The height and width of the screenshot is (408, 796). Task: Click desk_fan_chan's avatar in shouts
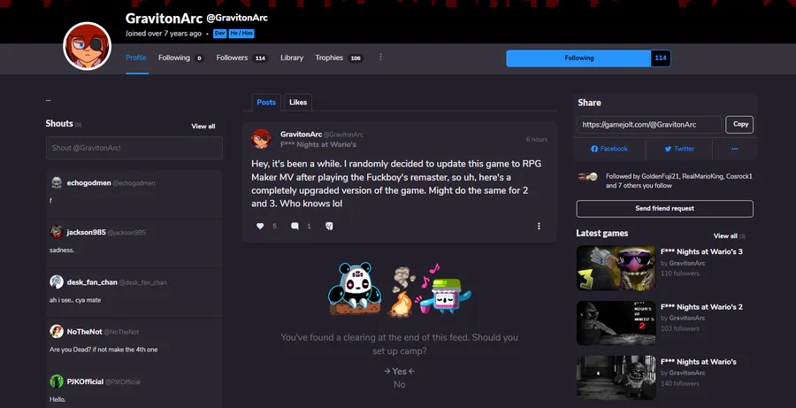[x=57, y=282]
